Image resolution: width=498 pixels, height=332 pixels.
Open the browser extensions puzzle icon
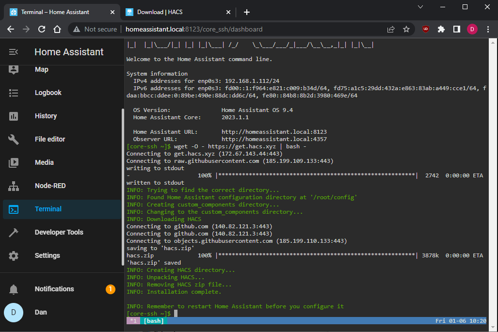(441, 29)
